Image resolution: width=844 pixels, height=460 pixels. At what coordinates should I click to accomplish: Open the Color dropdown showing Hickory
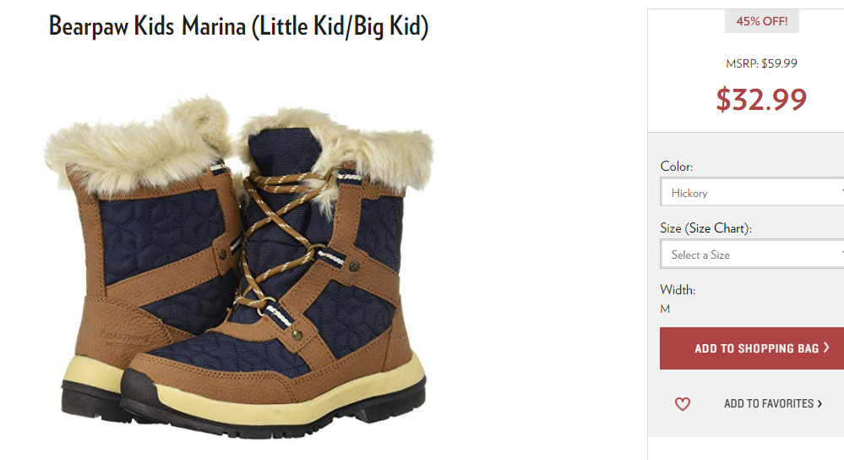coord(752,192)
